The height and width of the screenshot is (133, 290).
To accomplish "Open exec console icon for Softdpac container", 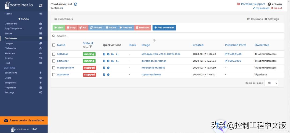I will point(117,54).
